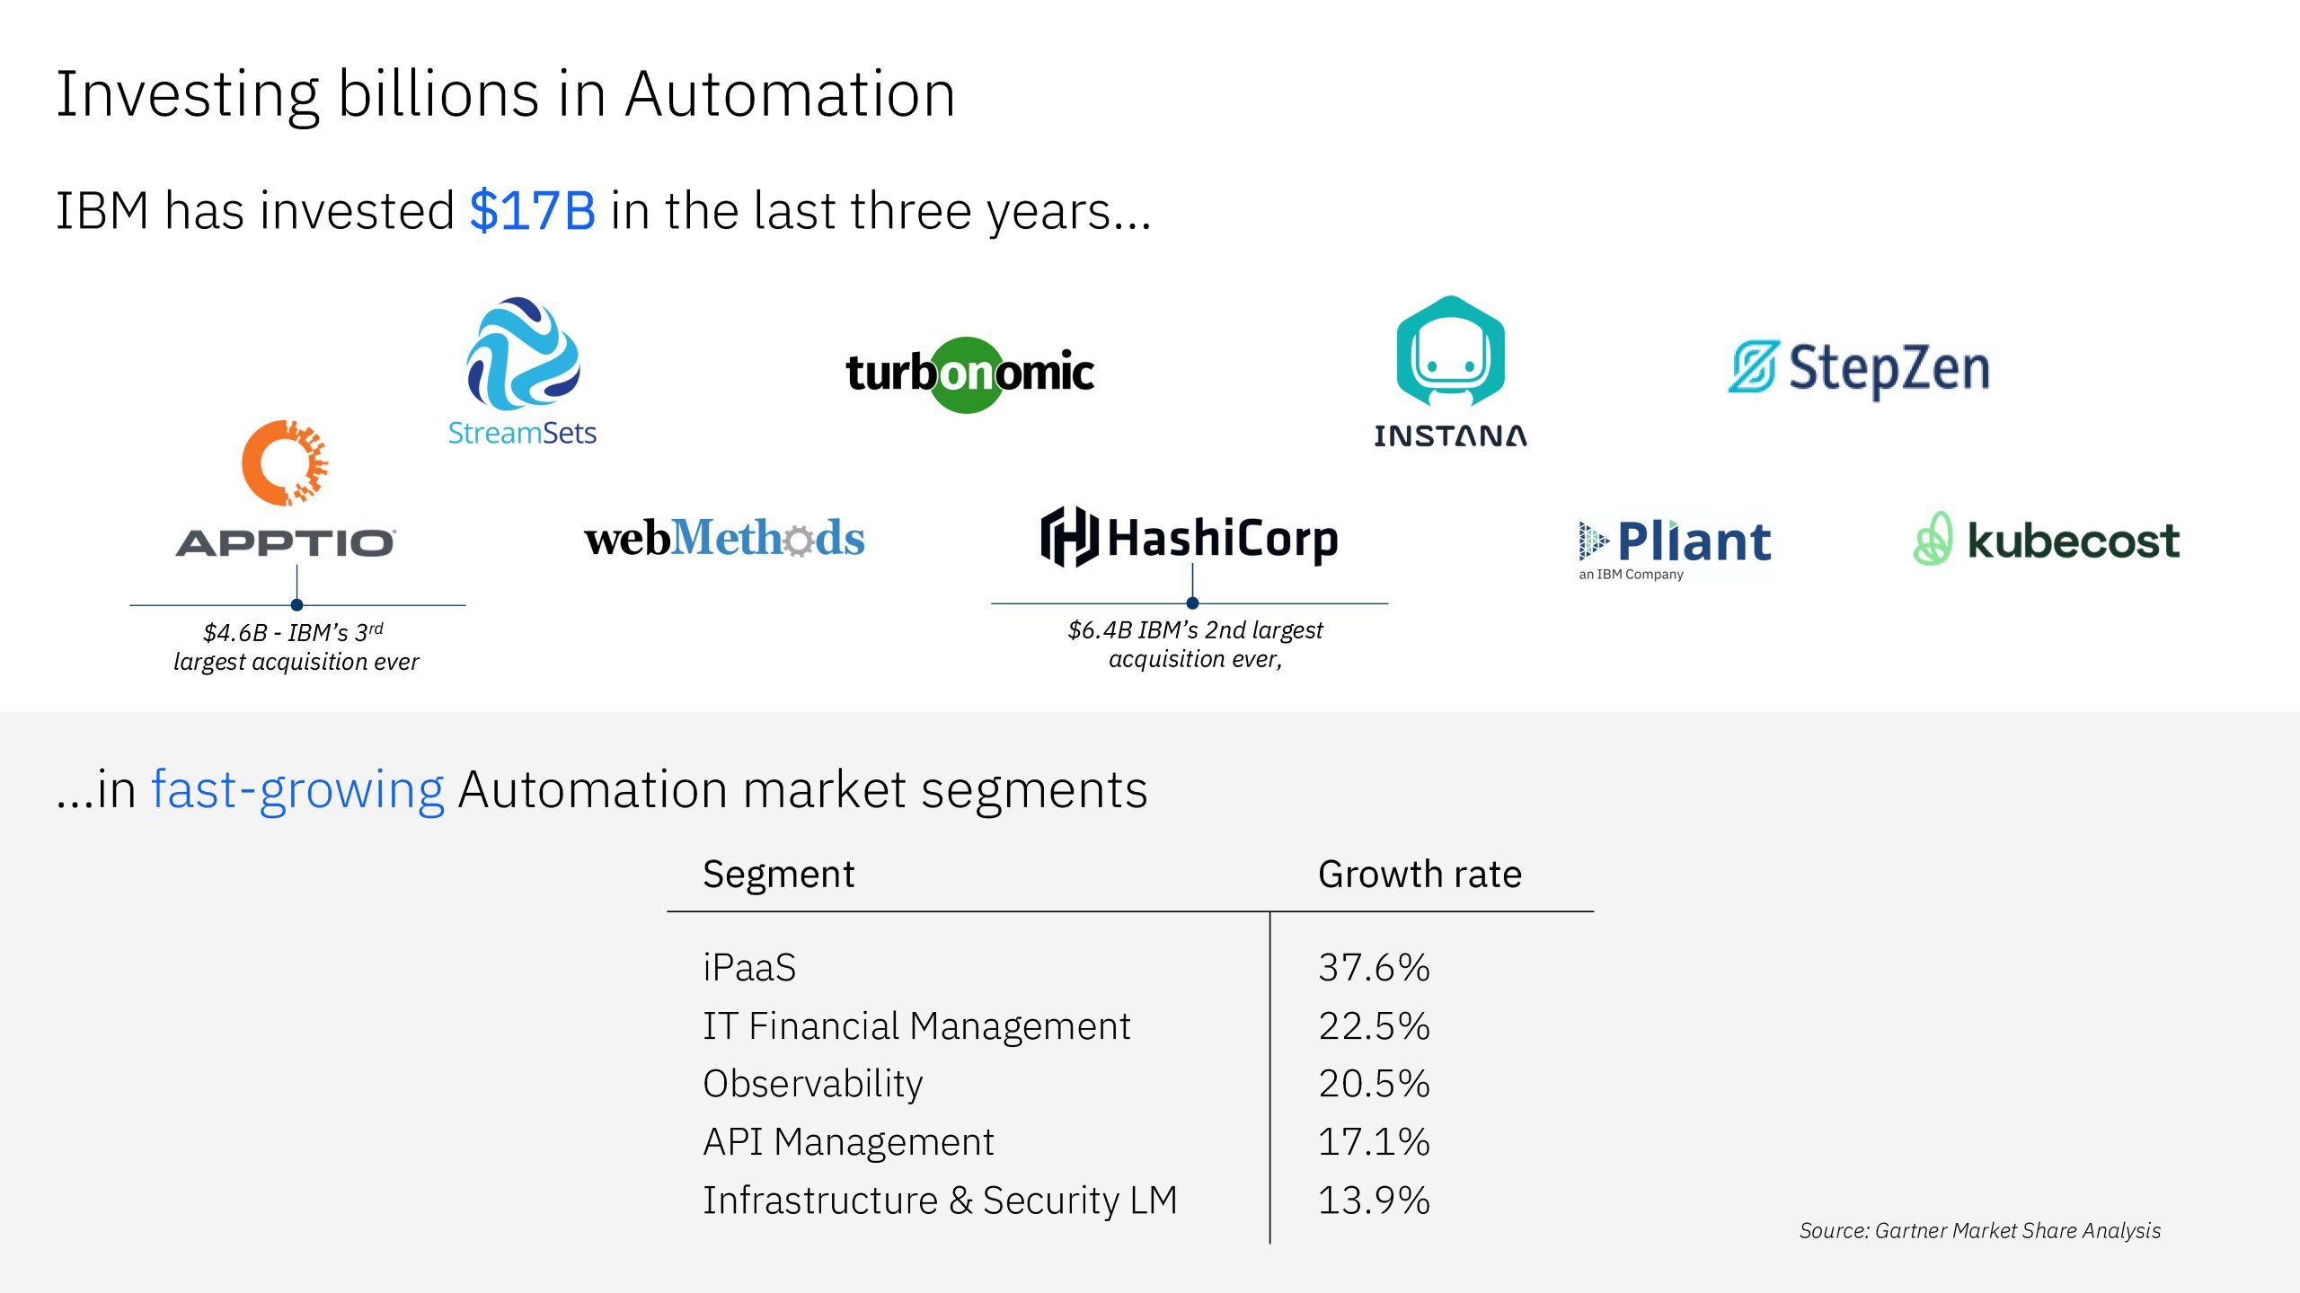Click the orange Apptio ring logo
The height and width of the screenshot is (1293, 2300).
(285, 463)
